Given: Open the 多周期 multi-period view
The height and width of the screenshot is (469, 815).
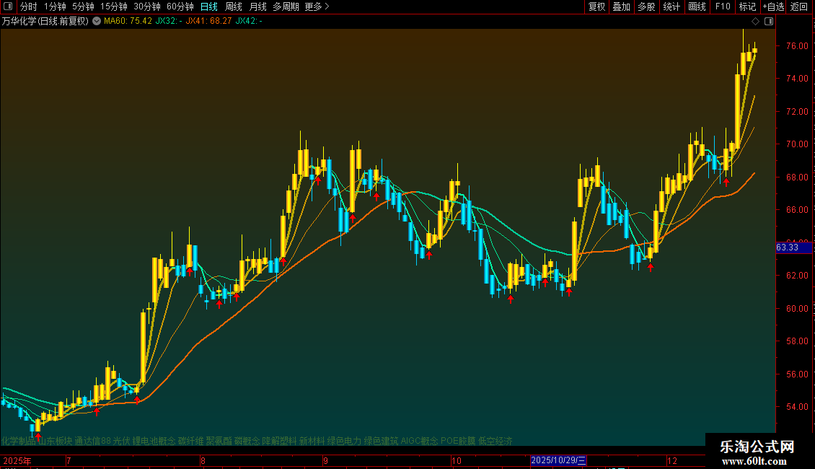Looking at the screenshot, I should tap(286, 6).
